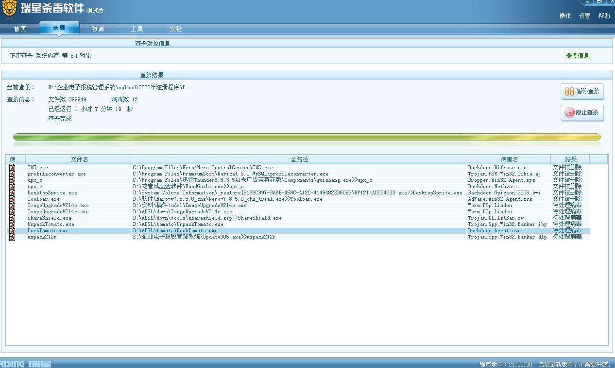The width and height of the screenshot is (615, 368).
Task: Open the 设置 menu
Action: (x=584, y=16)
